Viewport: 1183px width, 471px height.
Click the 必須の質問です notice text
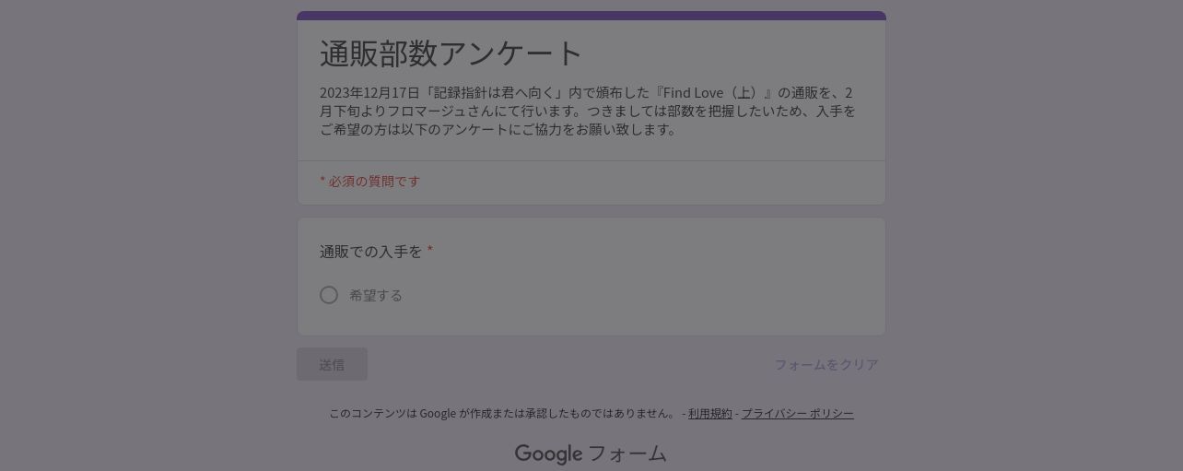point(369,181)
